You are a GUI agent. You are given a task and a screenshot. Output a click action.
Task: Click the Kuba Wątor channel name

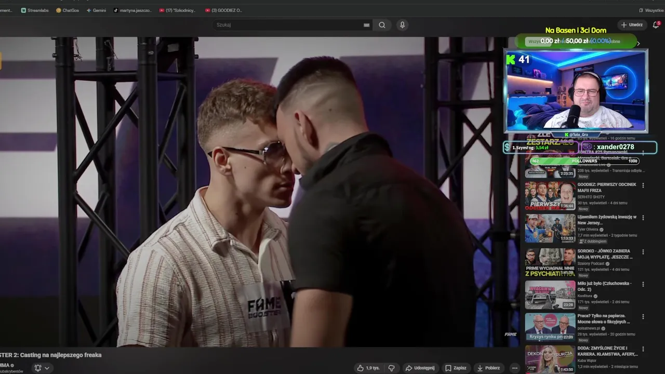[587, 360]
